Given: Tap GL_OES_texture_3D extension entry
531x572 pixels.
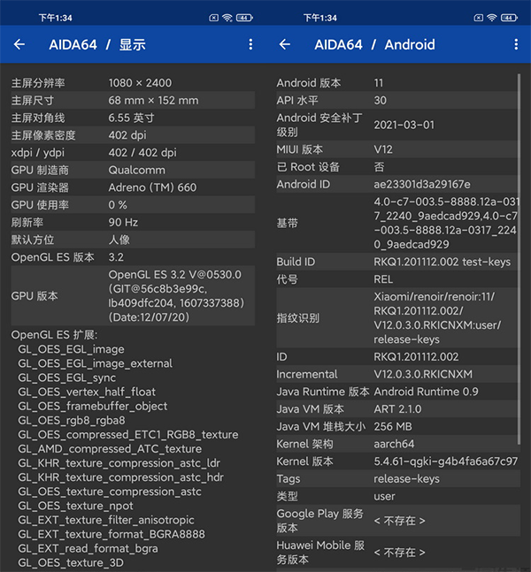Looking at the screenshot, I should point(71,562).
